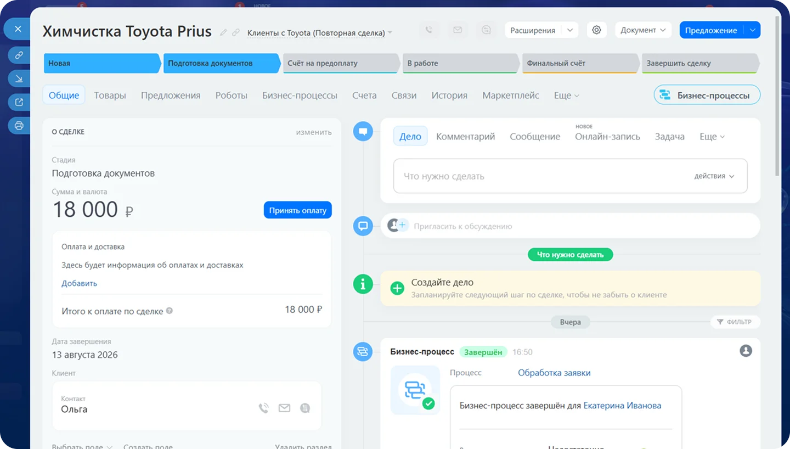Click the collapse arrow icon in the left sidebar
Viewport: 790px width, 449px height.
tap(19, 78)
